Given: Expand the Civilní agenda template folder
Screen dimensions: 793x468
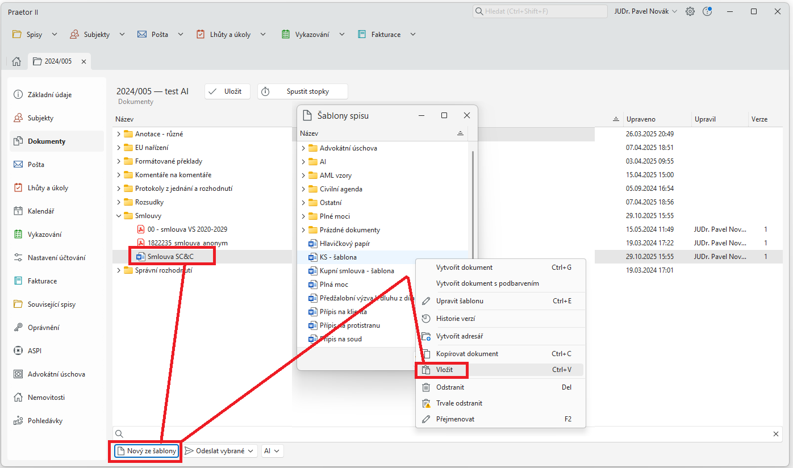Looking at the screenshot, I should 303,189.
